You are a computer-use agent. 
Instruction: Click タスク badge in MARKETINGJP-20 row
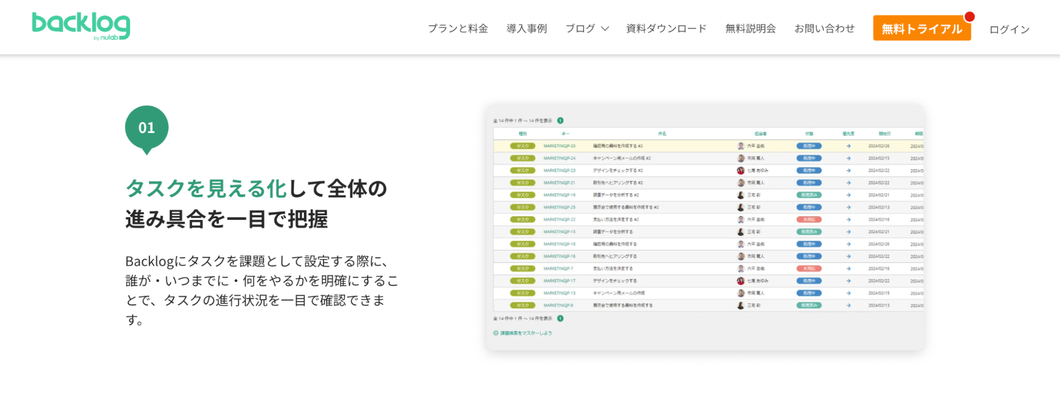pyautogui.click(x=522, y=146)
